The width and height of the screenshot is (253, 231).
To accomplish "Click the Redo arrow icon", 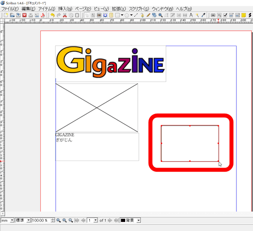I will point(59,15).
